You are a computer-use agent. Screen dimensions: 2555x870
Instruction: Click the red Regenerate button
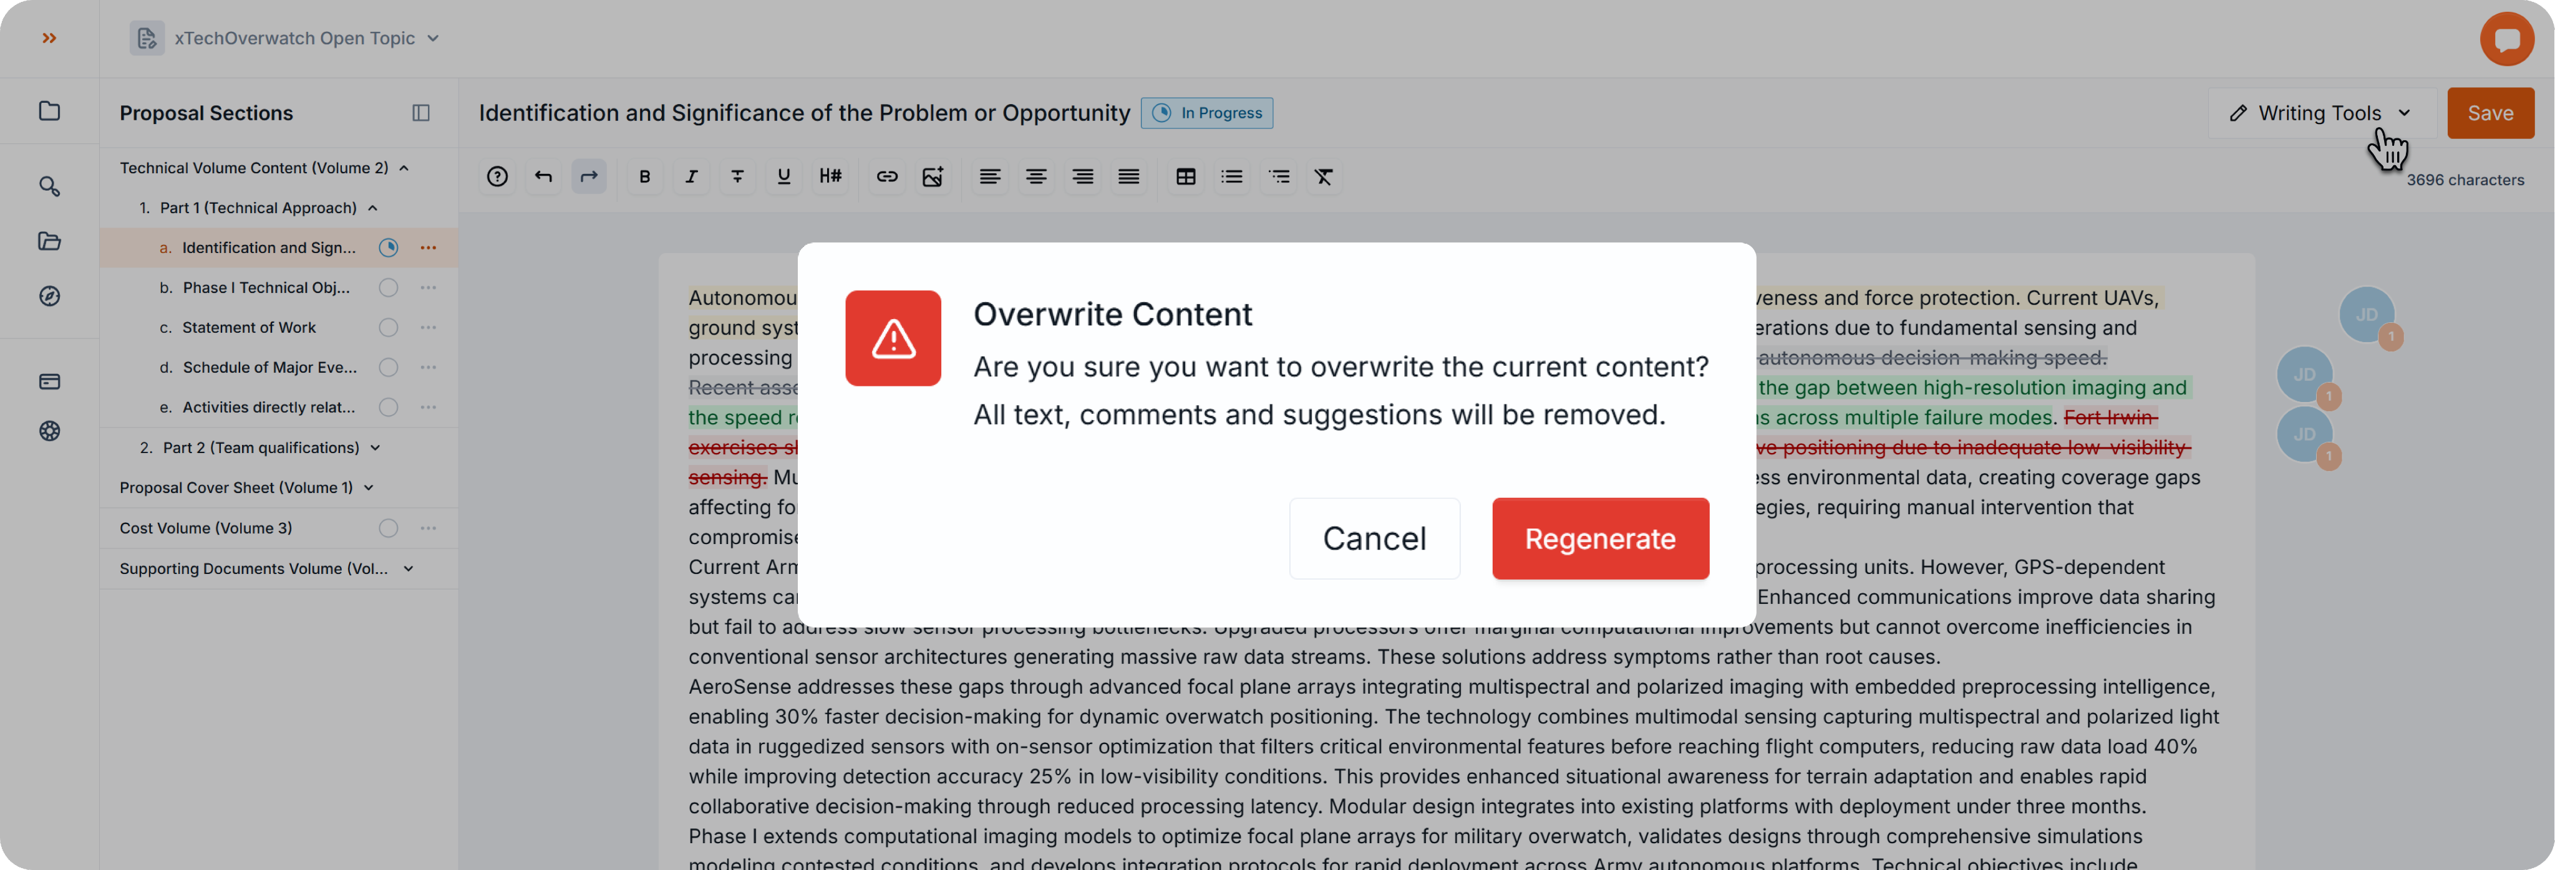click(1600, 538)
